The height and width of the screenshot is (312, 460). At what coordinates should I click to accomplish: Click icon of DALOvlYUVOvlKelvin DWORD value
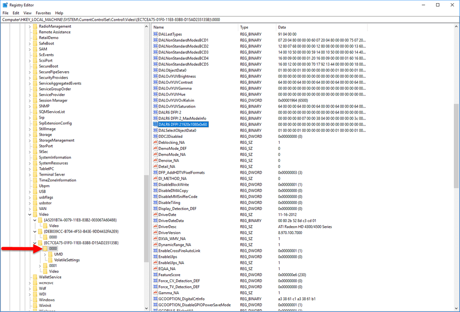pos(155,100)
